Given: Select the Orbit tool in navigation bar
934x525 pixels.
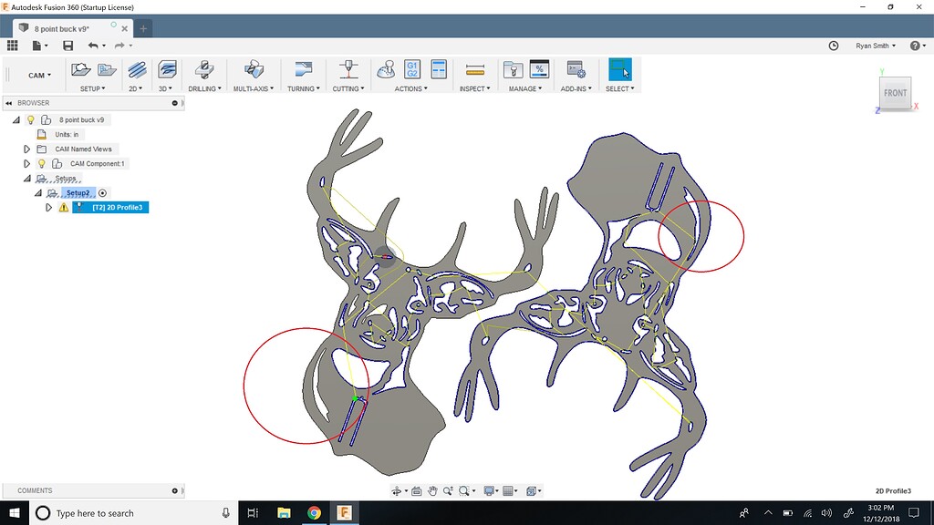Looking at the screenshot, I should point(396,490).
